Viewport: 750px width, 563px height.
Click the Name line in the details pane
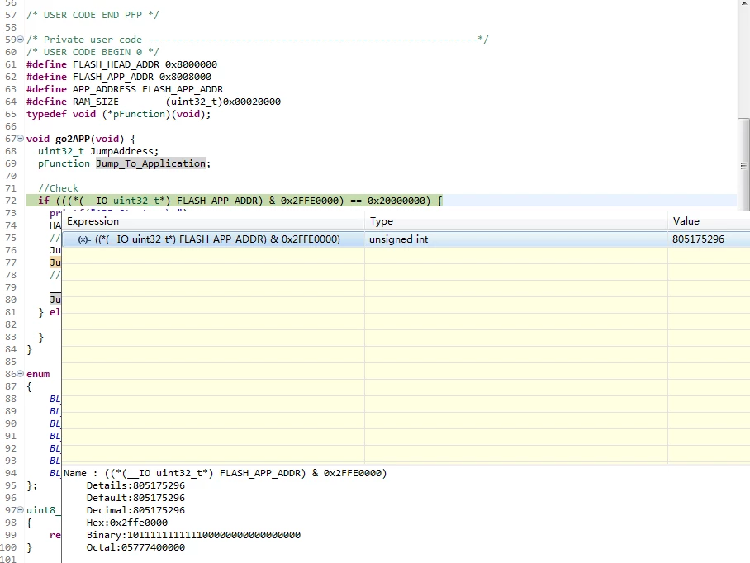click(x=225, y=473)
